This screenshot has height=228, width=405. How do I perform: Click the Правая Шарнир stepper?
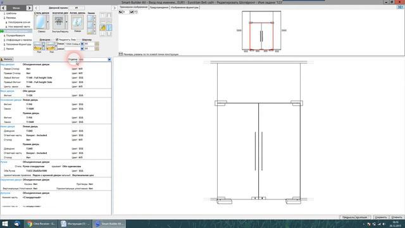(x=97, y=49)
